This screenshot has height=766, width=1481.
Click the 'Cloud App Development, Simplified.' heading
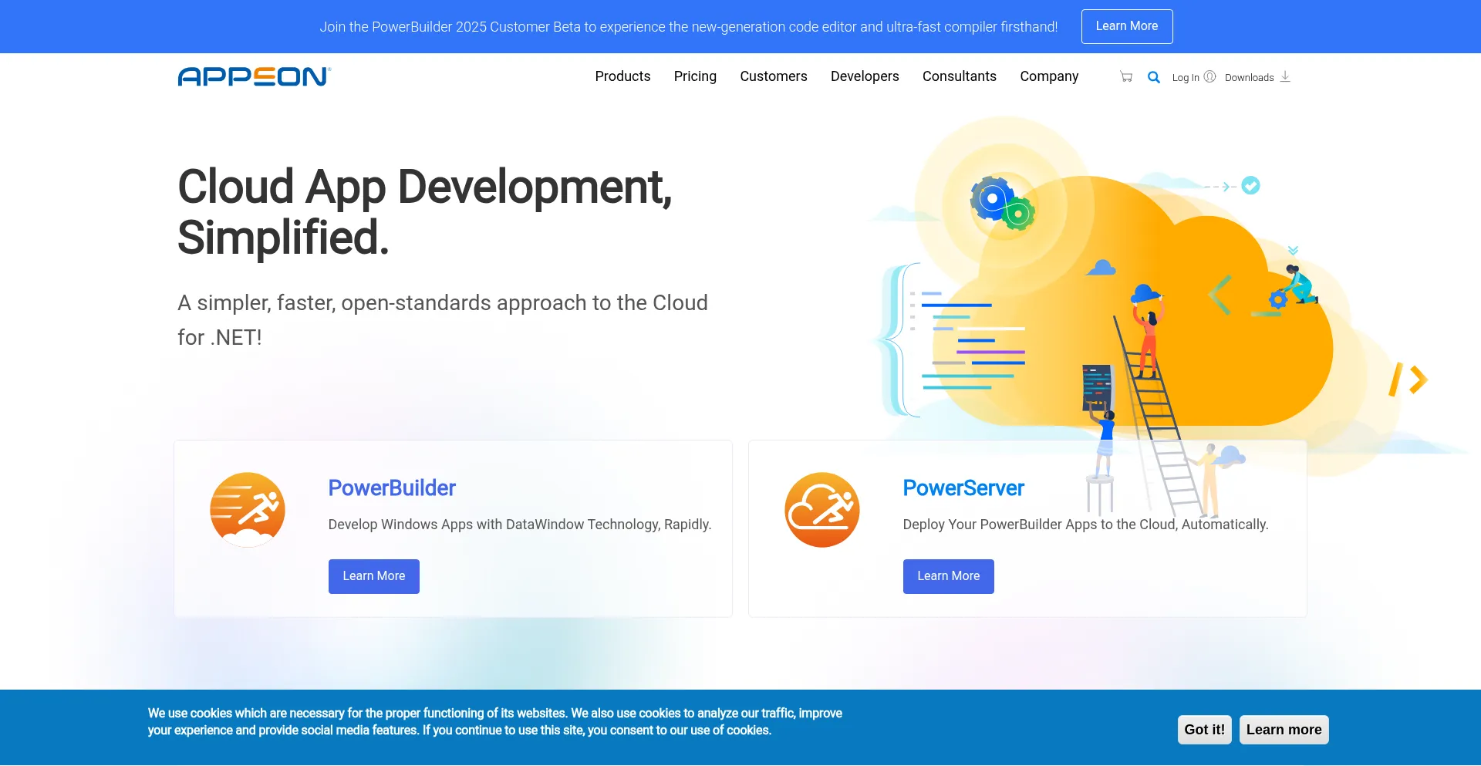pyautogui.click(x=425, y=211)
